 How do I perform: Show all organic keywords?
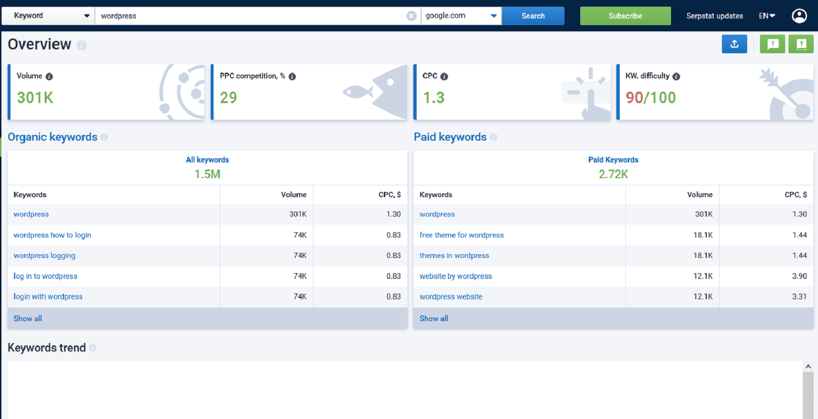[28, 318]
